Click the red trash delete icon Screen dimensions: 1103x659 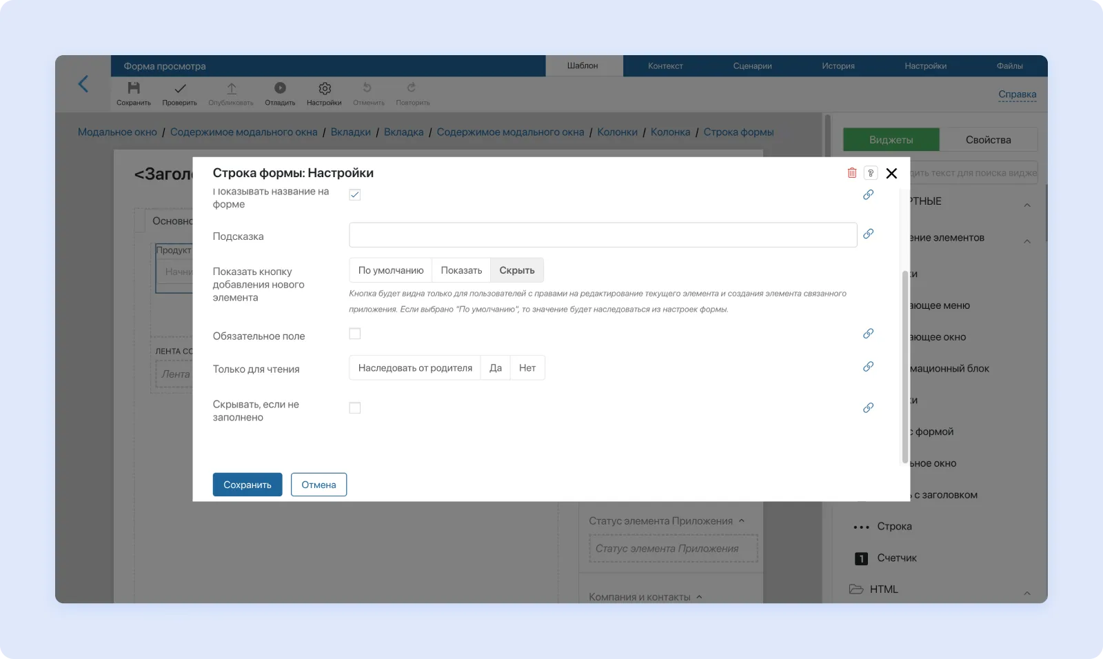[x=852, y=173]
